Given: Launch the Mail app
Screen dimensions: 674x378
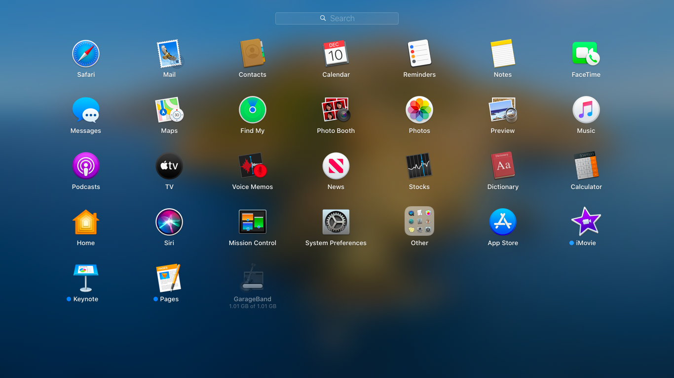Looking at the screenshot, I should tap(169, 54).
